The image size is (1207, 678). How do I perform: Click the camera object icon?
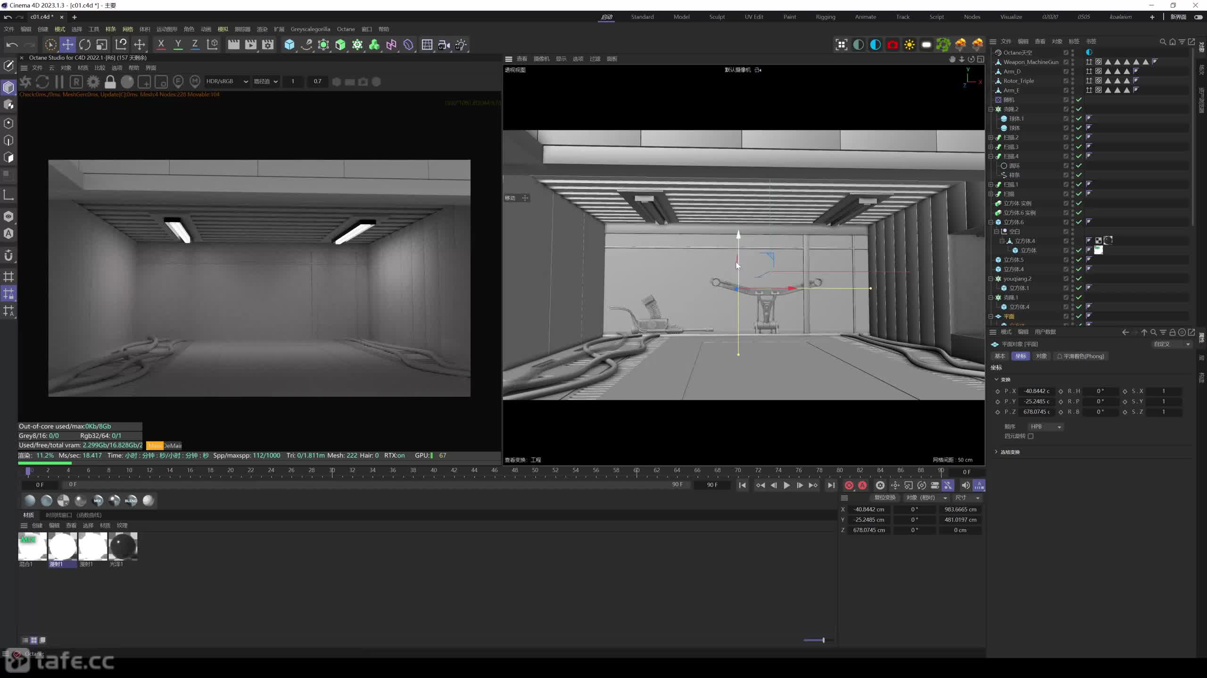click(x=444, y=45)
